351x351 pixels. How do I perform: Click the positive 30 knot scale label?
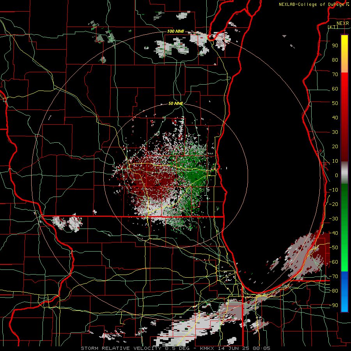[335, 132]
